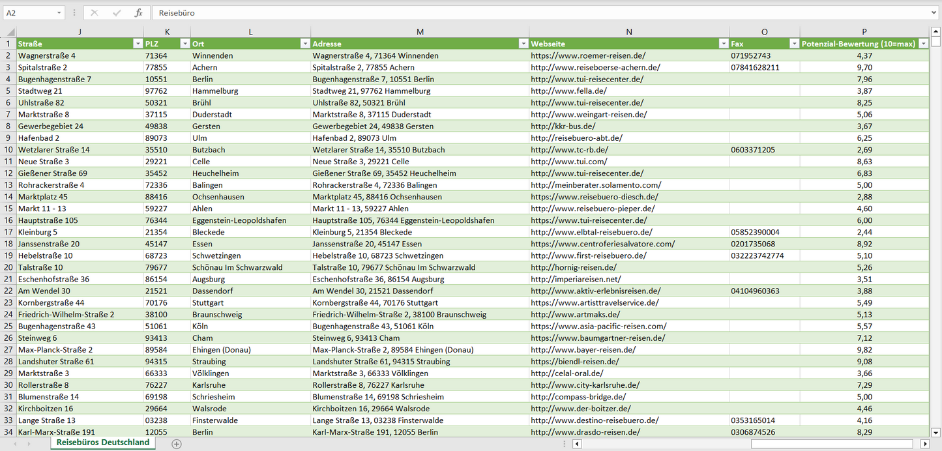The width and height of the screenshot is (942, 451).
Task: Click the bayer-reisen.de website cell
Action: [x=583, y=350]
